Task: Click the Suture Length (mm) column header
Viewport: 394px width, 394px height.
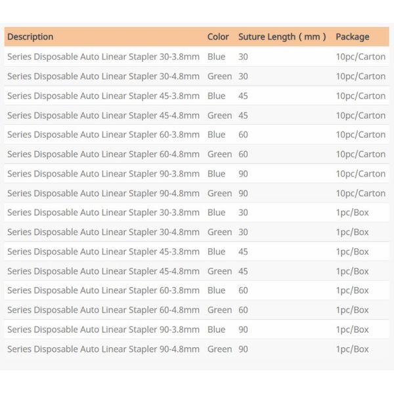Action: click(282, 37)
